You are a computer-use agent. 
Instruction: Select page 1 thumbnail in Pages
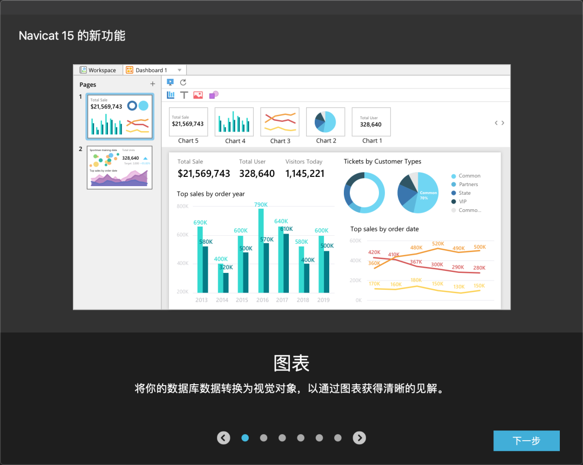120,117
